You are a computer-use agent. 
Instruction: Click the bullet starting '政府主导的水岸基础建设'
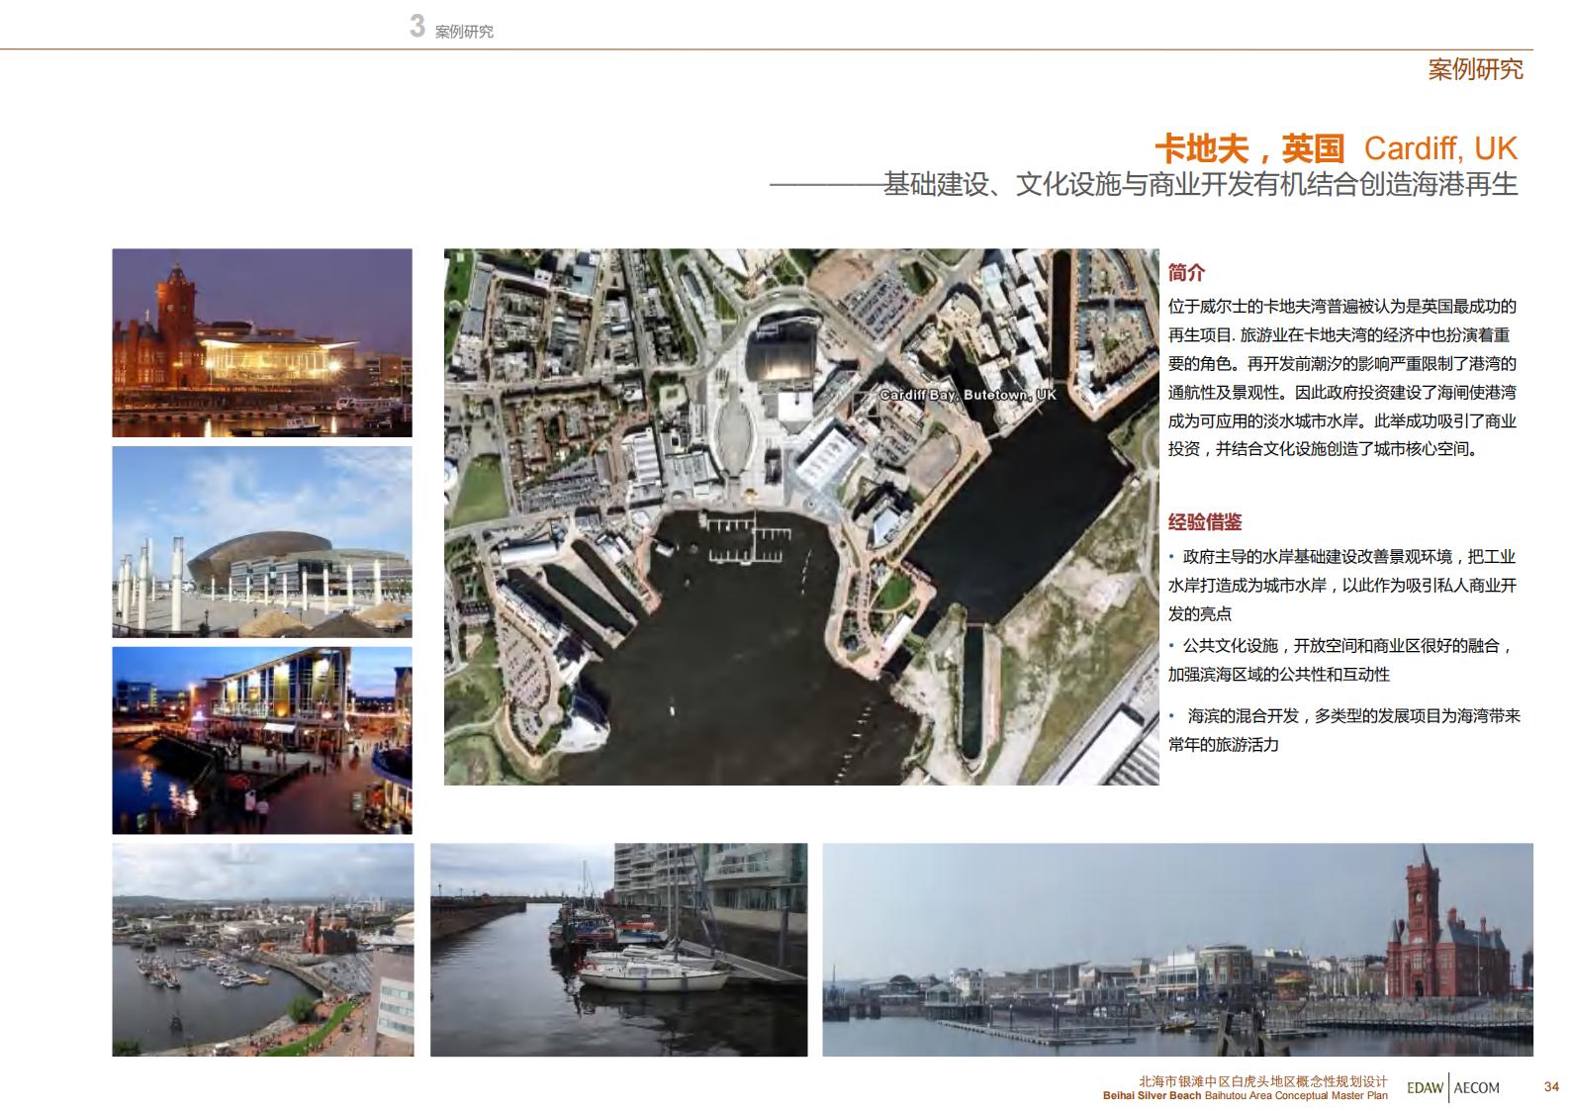click(1342, 585)
